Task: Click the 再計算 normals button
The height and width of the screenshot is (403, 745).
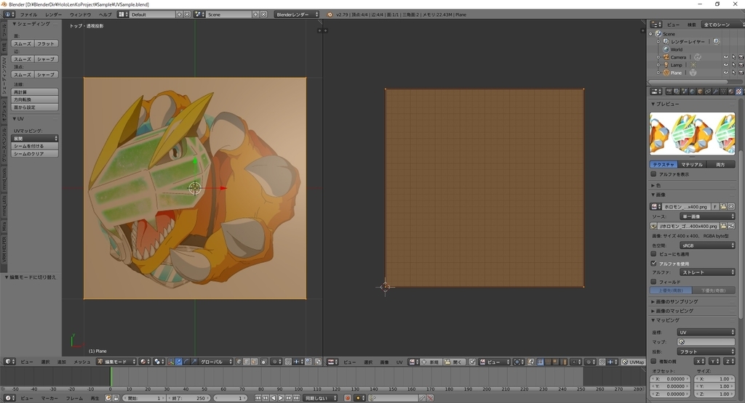Action: coord(35,92)
